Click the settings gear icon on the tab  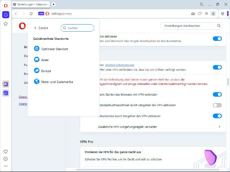click(15, 4)
